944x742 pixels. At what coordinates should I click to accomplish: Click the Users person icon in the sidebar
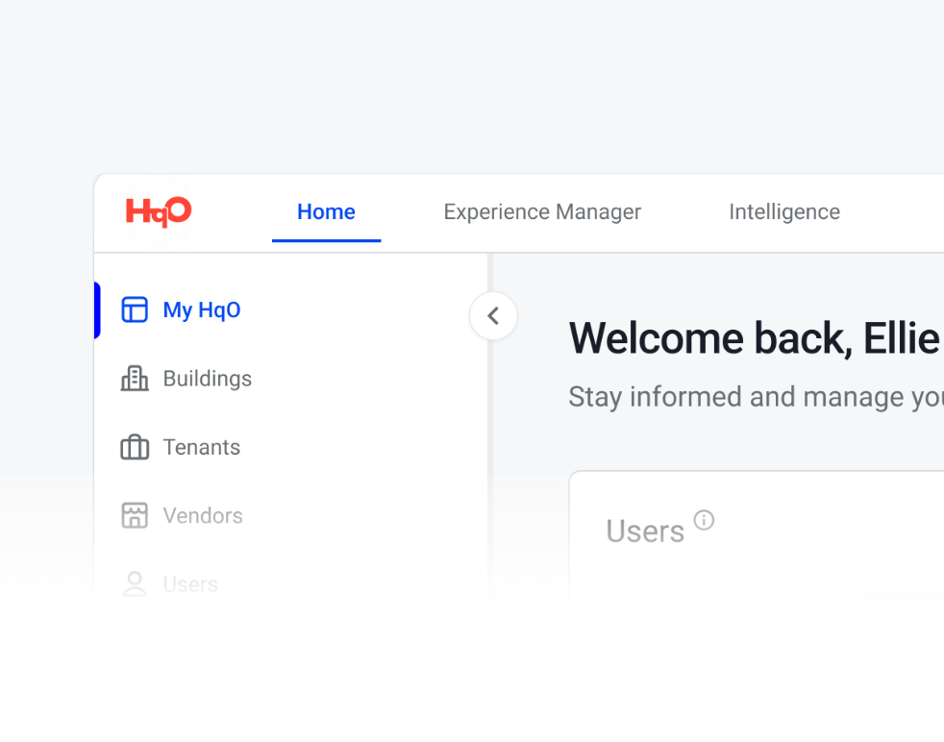click(135, 584)
